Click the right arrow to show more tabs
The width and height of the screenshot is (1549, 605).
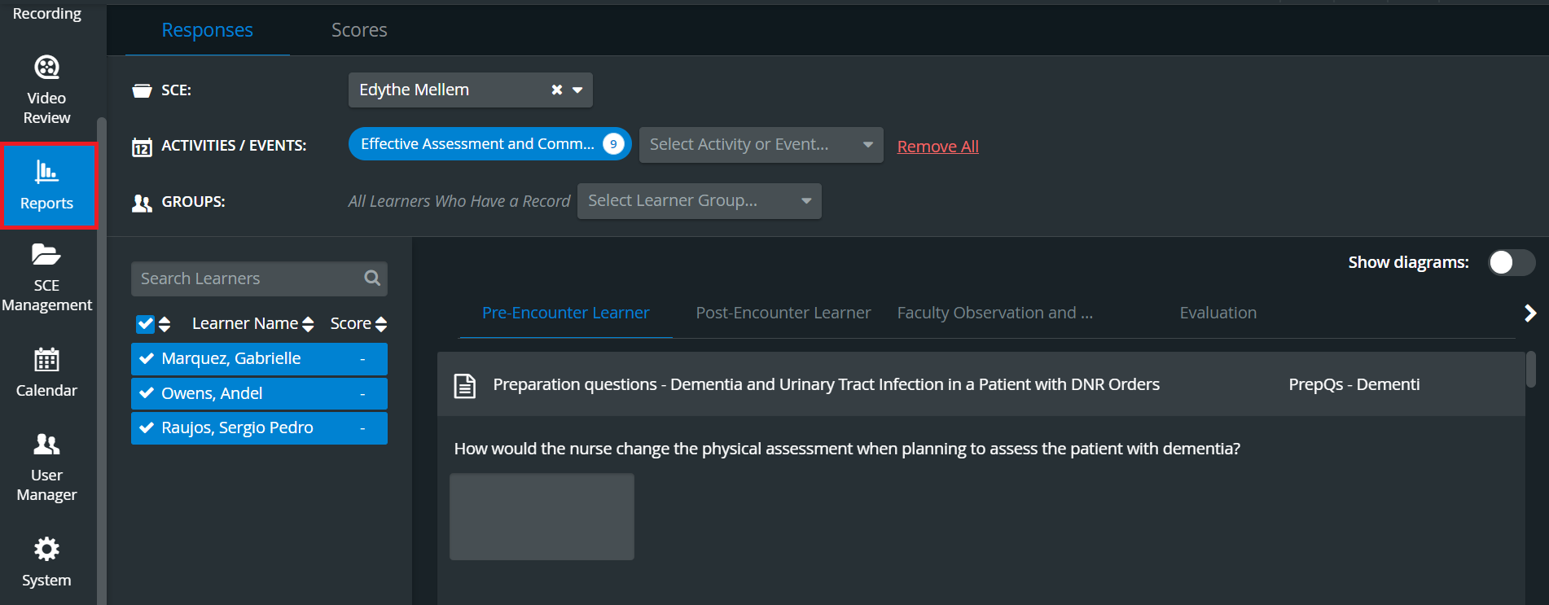coord(1530,313)
